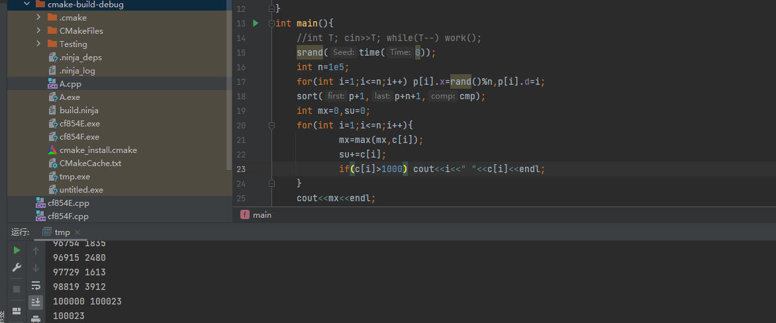Viewport: 776px width, 323px height.
Task: Click console output '97729 1613'
Action: [79, 272]
